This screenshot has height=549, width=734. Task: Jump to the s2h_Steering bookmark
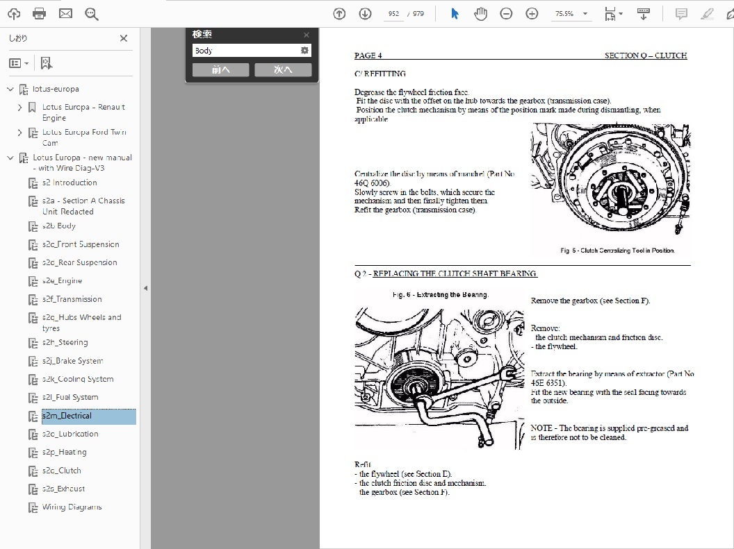[65, 342]
